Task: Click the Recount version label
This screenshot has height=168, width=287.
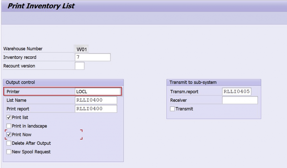Action: [x=19, y=66]
